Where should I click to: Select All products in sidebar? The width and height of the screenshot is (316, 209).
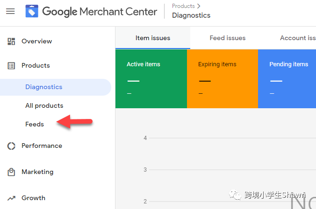[x=44, y=105]
